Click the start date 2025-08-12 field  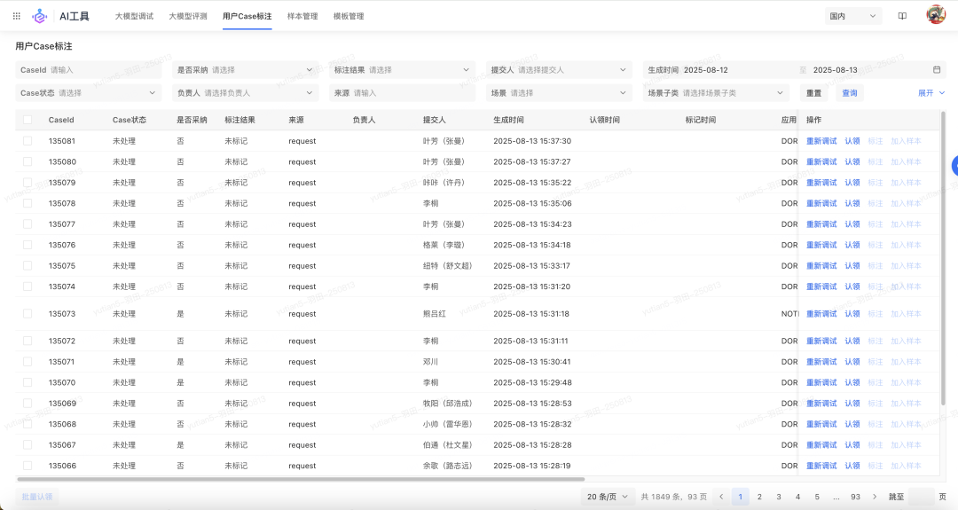706,70
